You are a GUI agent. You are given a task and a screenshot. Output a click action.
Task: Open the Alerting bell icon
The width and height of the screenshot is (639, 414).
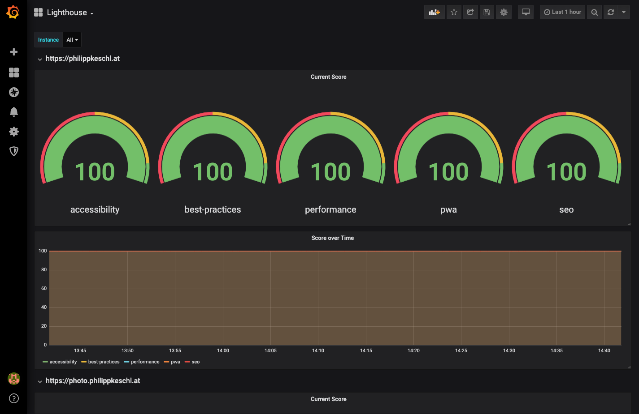point(14,112)
